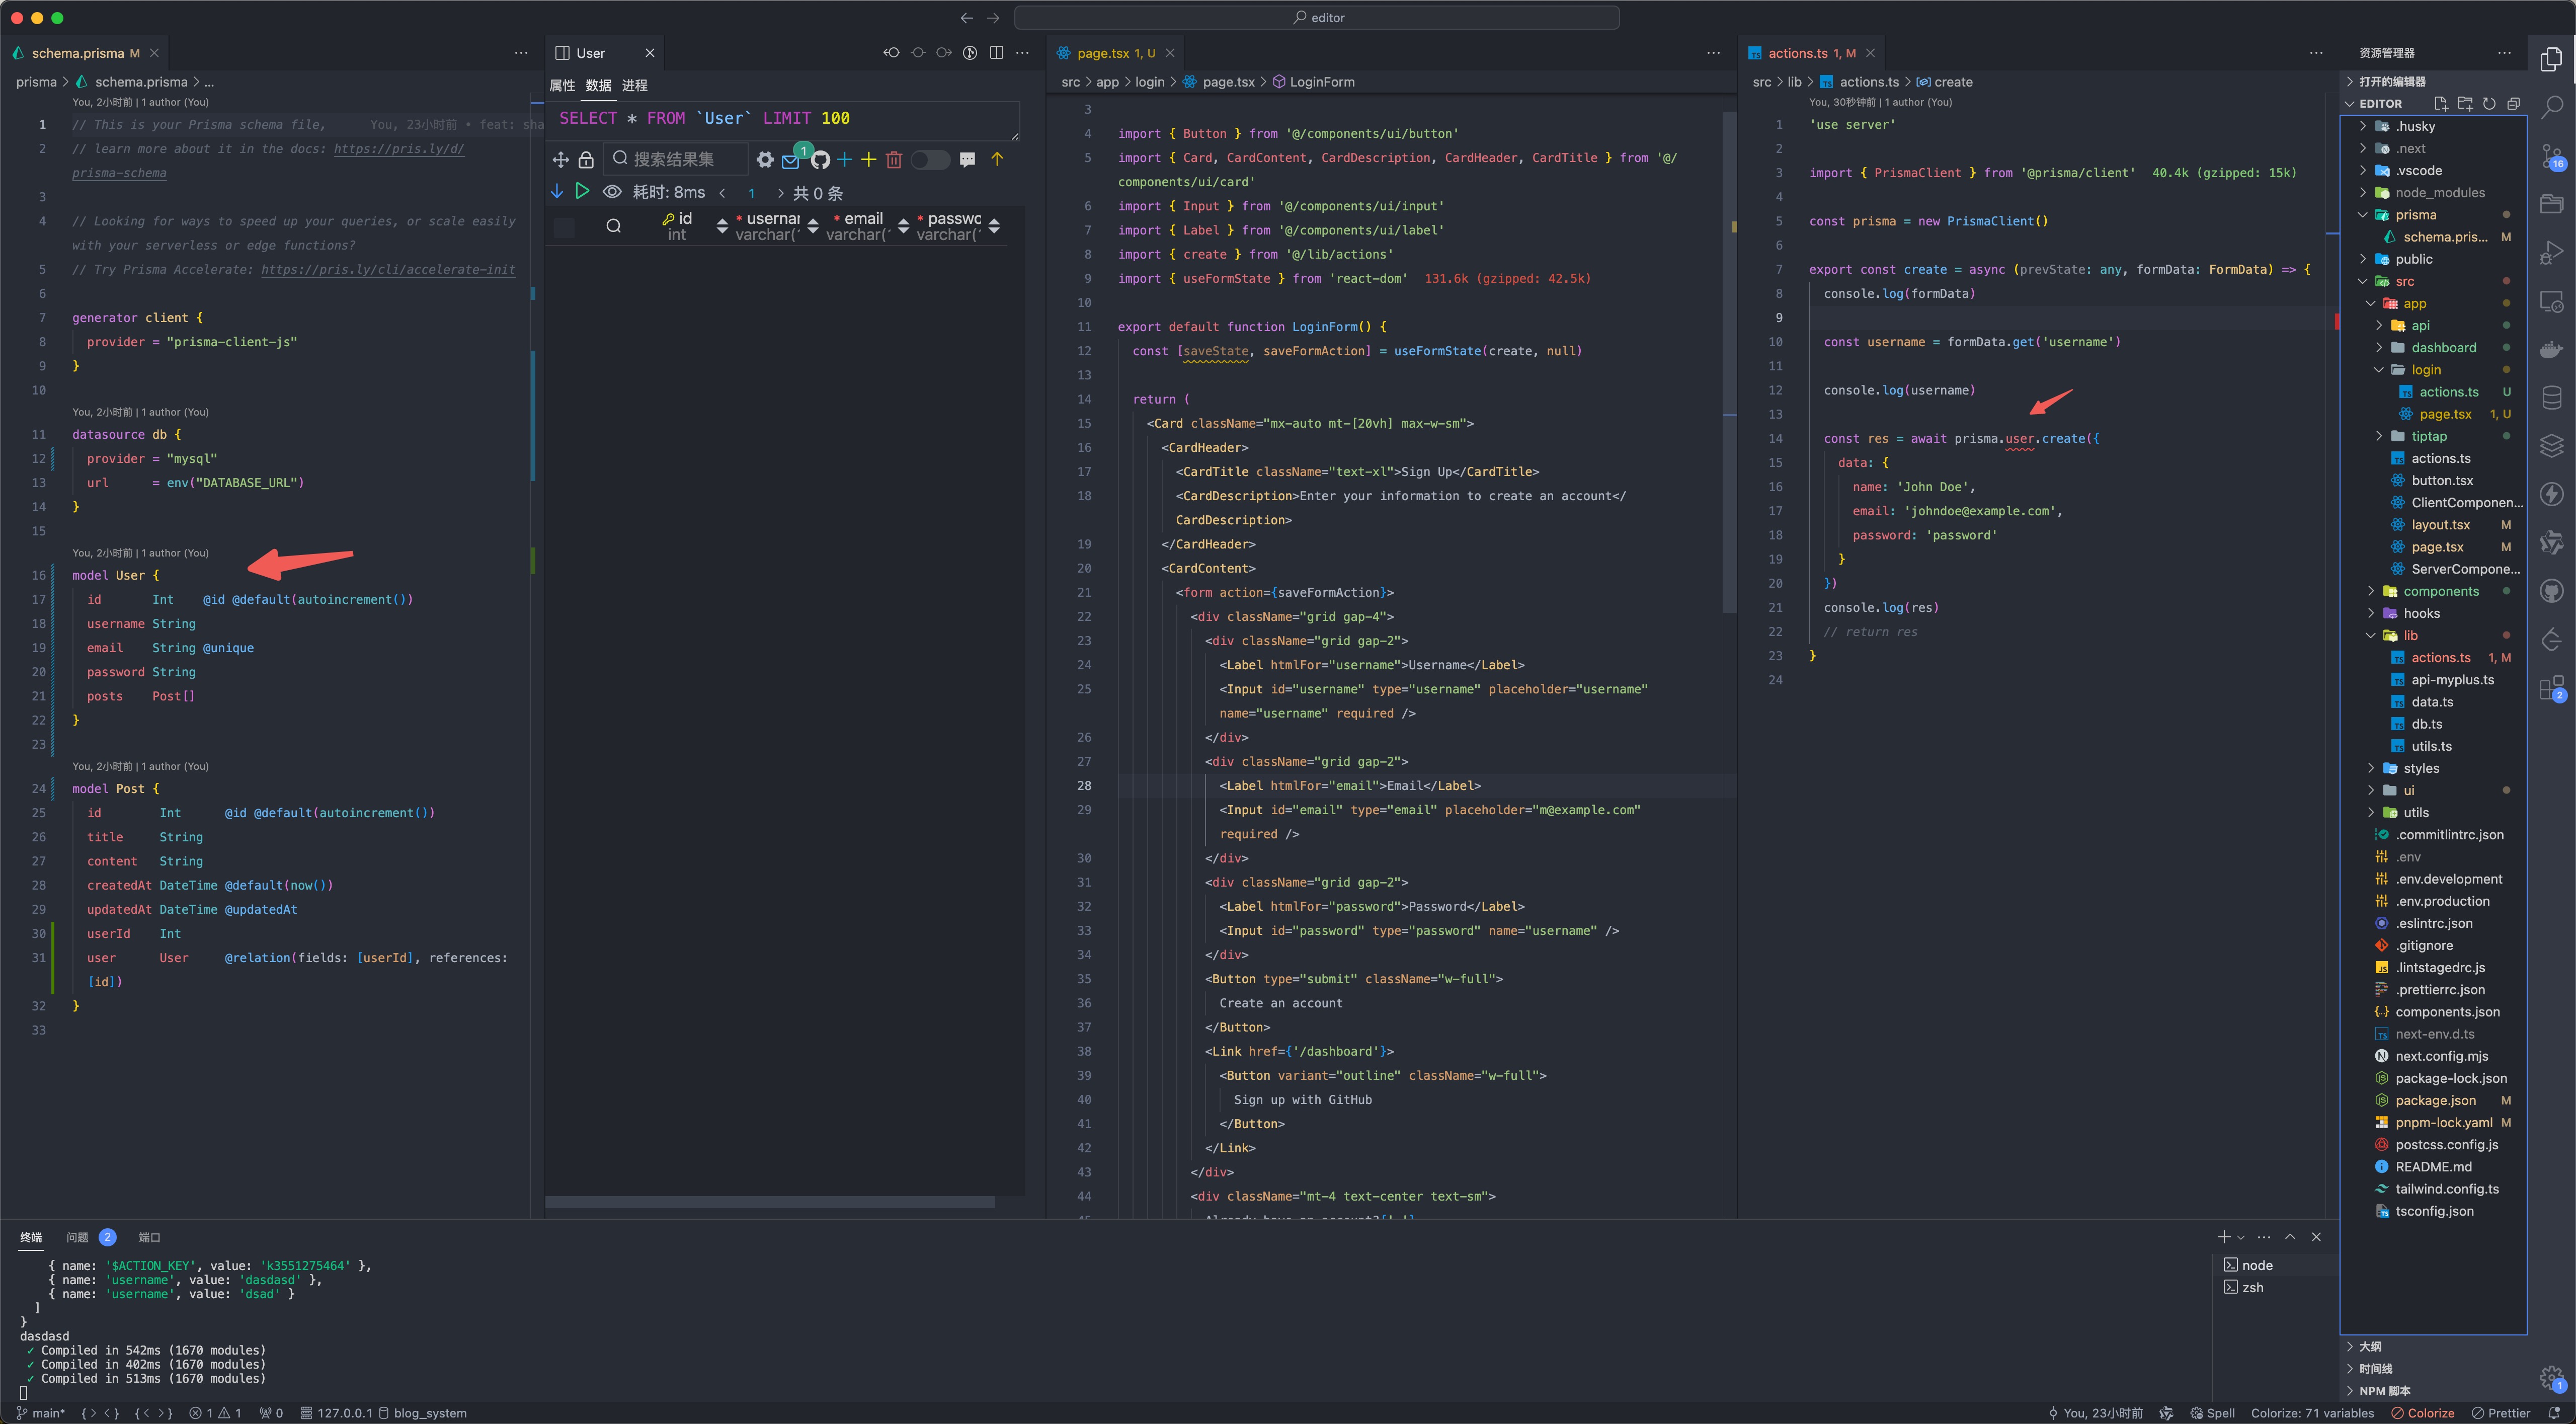Screen dimensions: 2576x1424
Task: Click the yellow up-arrow export icon
Action: 997,159
